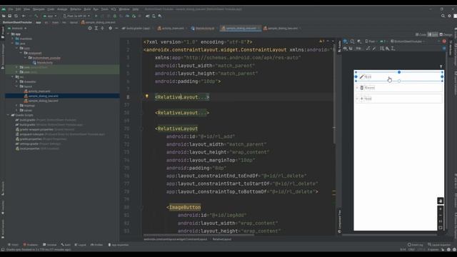Expand the values folder
Viewport: 457px width, 257px height.
[x=17, y=111]
